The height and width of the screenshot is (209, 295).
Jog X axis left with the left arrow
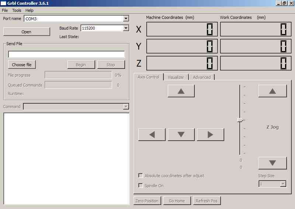152,134
